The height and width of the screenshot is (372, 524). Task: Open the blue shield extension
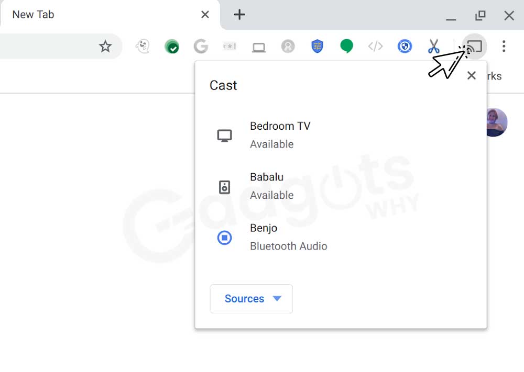pyautogui.click(x=317, y=47)
